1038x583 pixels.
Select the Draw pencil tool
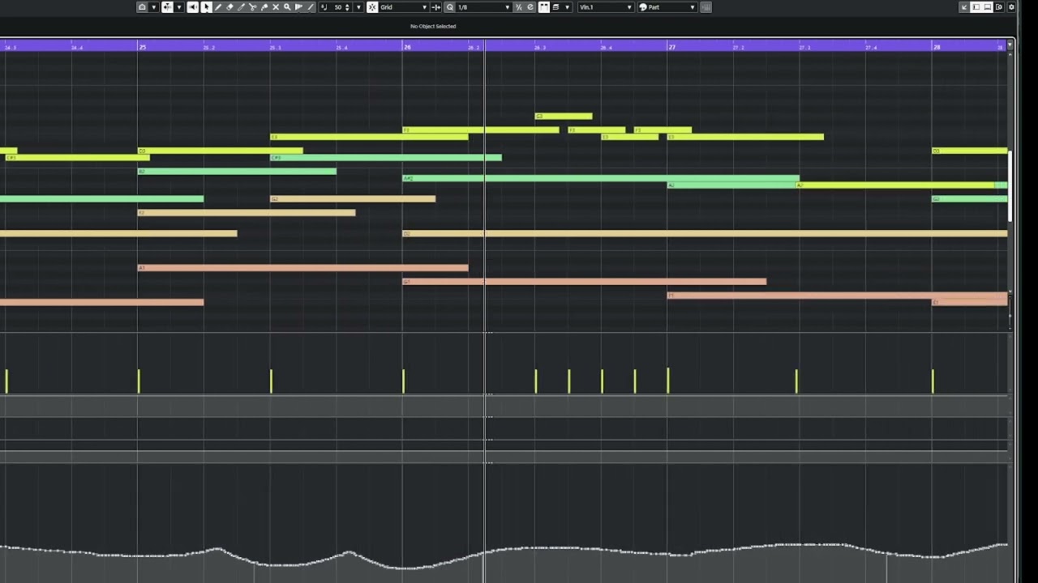click(217, 6)
